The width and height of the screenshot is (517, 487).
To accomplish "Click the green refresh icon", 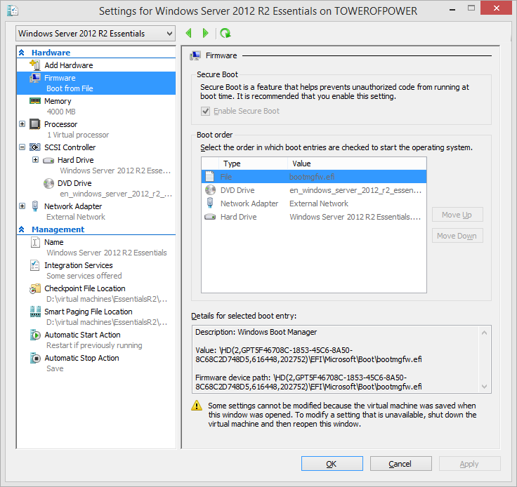I will tap(225, 33).
